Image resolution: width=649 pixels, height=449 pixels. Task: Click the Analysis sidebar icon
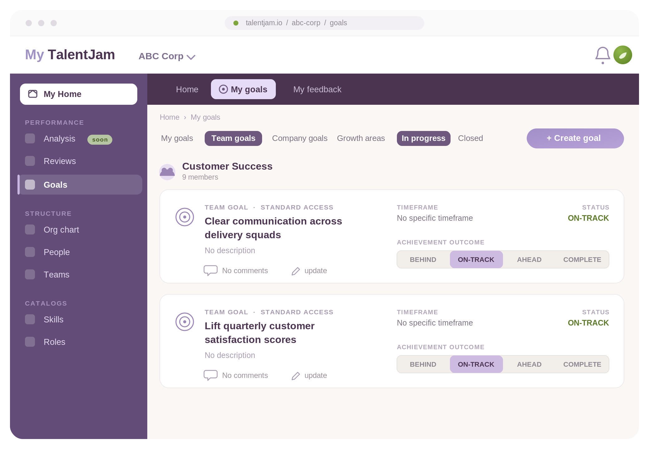point(30,138)
